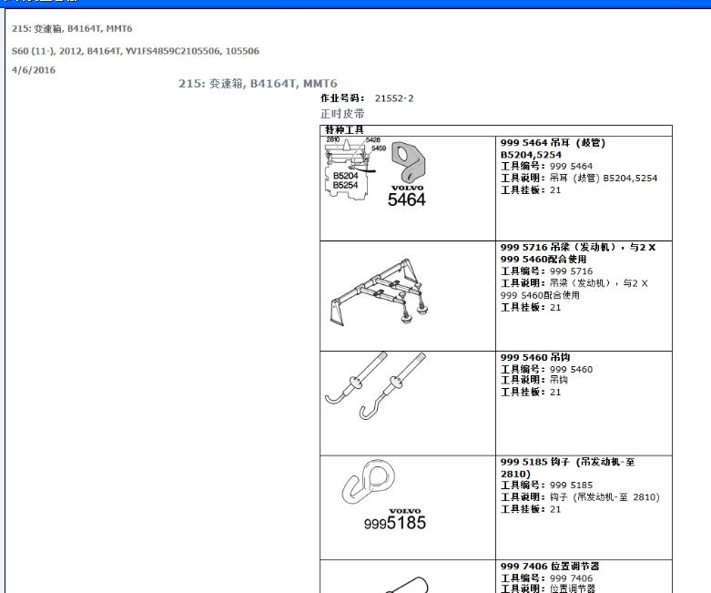Click the 作业号码 label
The image size is (711, 593).
(342, 98)
